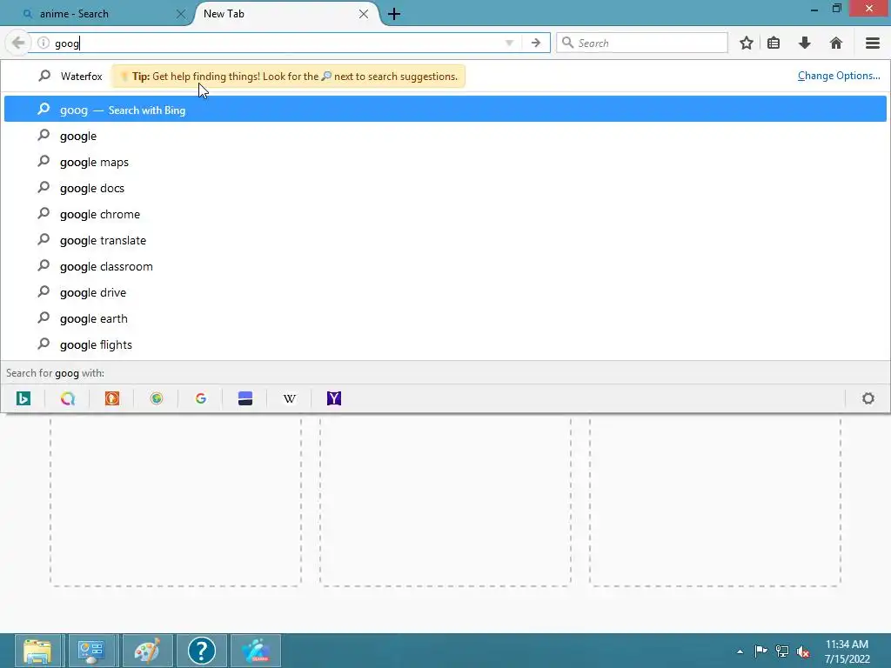
Task: Close the anime - Search tab
Action: click(x=181, y=14)
